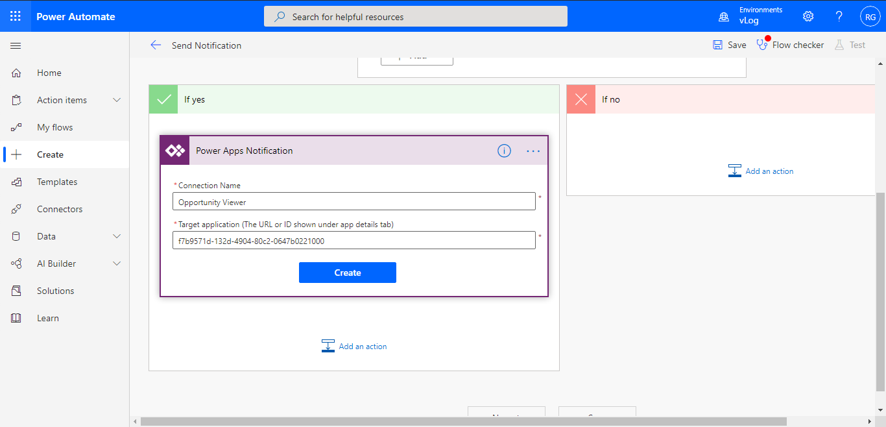The width and height of the screenshot is (886, 427).
Task: Expand the Action items chevron
Action: click(x=117, y=100)
